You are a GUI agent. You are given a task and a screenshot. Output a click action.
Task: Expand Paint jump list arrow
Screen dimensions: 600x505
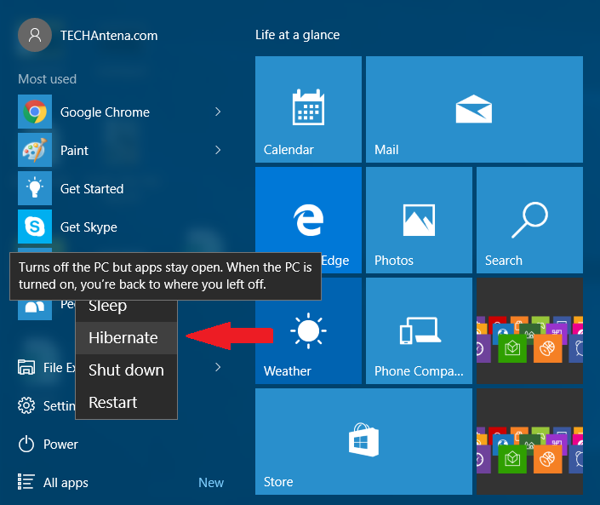(x=218, y=150)
